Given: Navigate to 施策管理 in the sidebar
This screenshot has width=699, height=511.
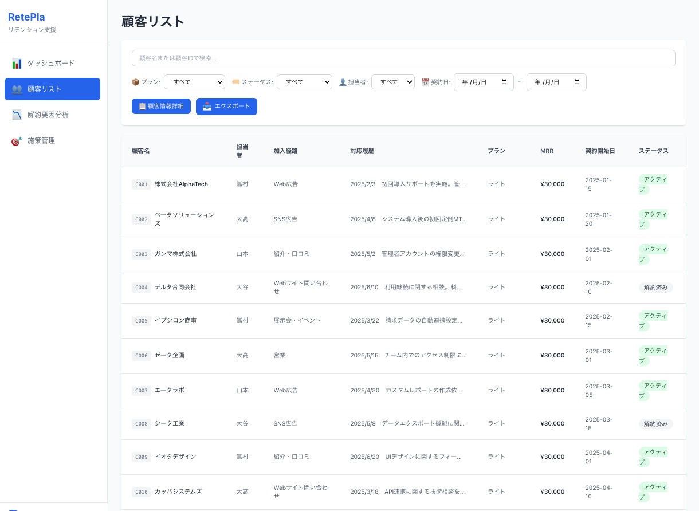Looking at the screenshot, I should (41, 140).
